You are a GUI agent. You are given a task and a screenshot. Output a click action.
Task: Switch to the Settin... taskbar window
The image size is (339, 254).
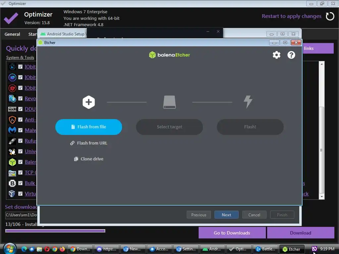186,249
